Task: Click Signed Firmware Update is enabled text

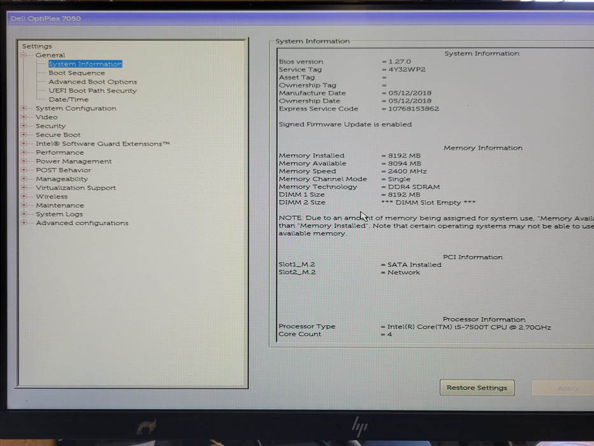Action: (345, 124)
